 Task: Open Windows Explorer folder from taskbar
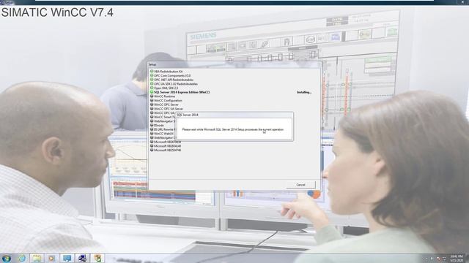[37, 258]
